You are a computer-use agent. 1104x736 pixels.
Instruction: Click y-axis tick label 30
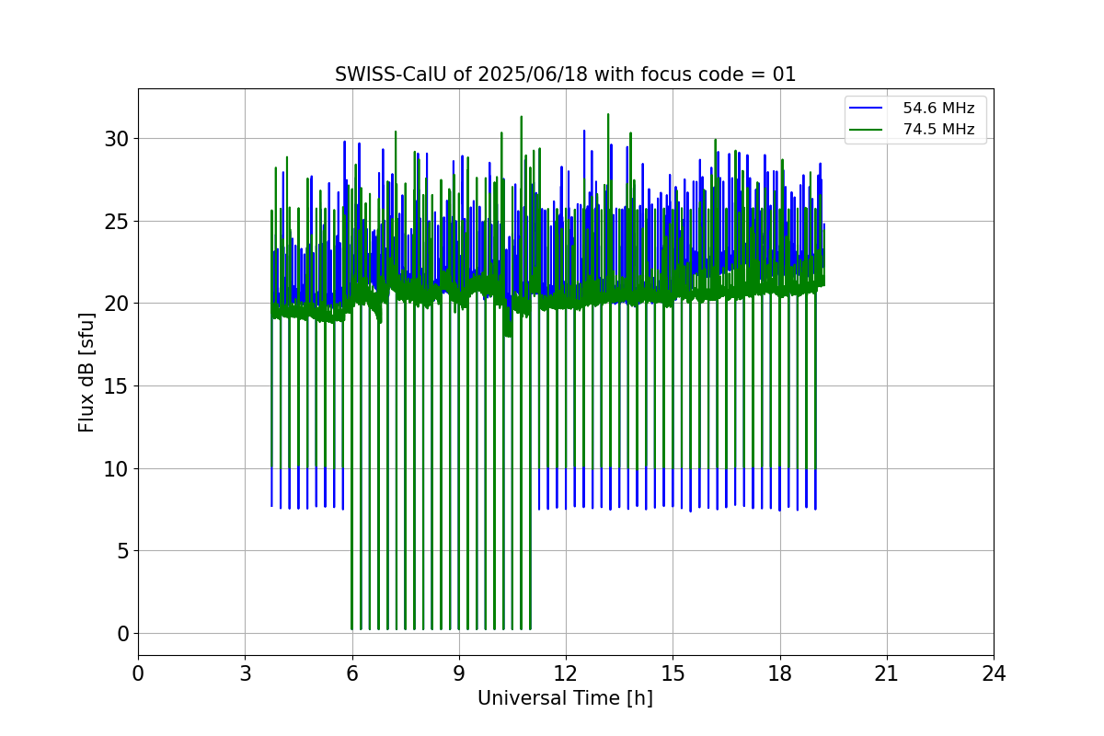click(117, 139)
